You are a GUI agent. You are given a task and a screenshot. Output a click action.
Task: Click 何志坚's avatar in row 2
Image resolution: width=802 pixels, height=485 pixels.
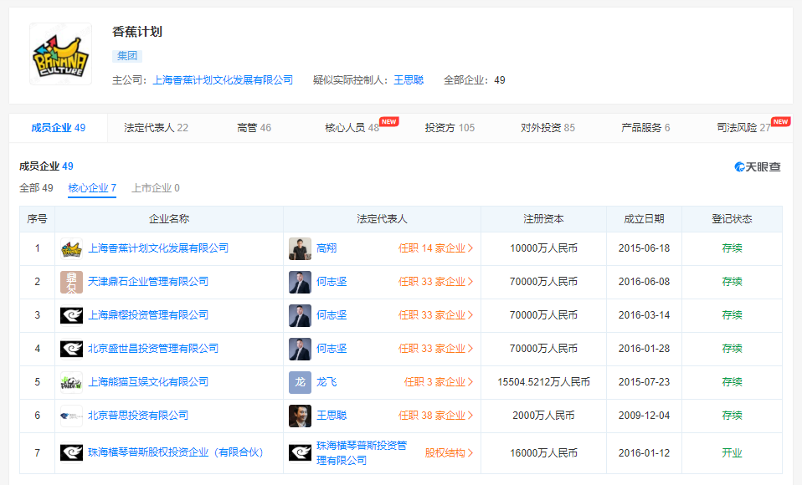pos(300,282)
